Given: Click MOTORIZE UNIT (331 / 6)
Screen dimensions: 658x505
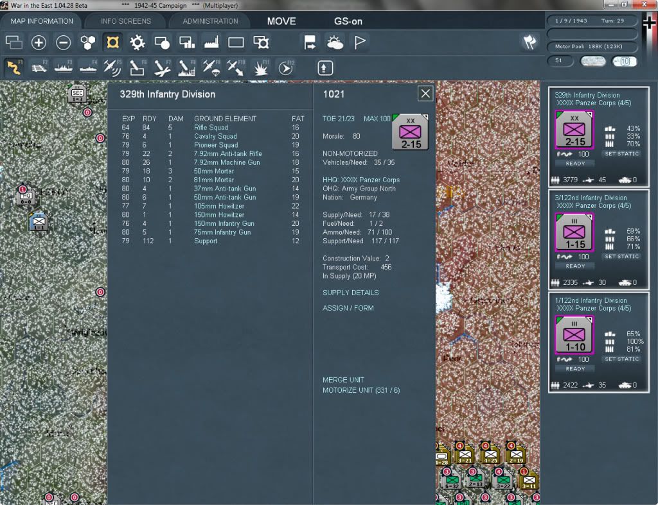Looking at the screenshot, I should click(361, 390).
